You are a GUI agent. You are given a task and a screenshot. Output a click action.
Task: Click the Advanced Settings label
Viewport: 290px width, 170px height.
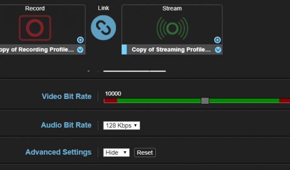coord(58,152)
